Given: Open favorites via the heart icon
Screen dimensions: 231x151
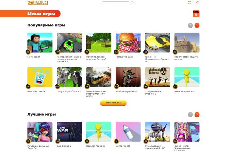Looking at the screenshot, I should tap(190, 3).
